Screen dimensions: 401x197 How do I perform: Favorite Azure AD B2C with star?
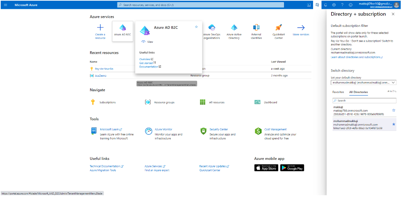(x=196, y=27)
